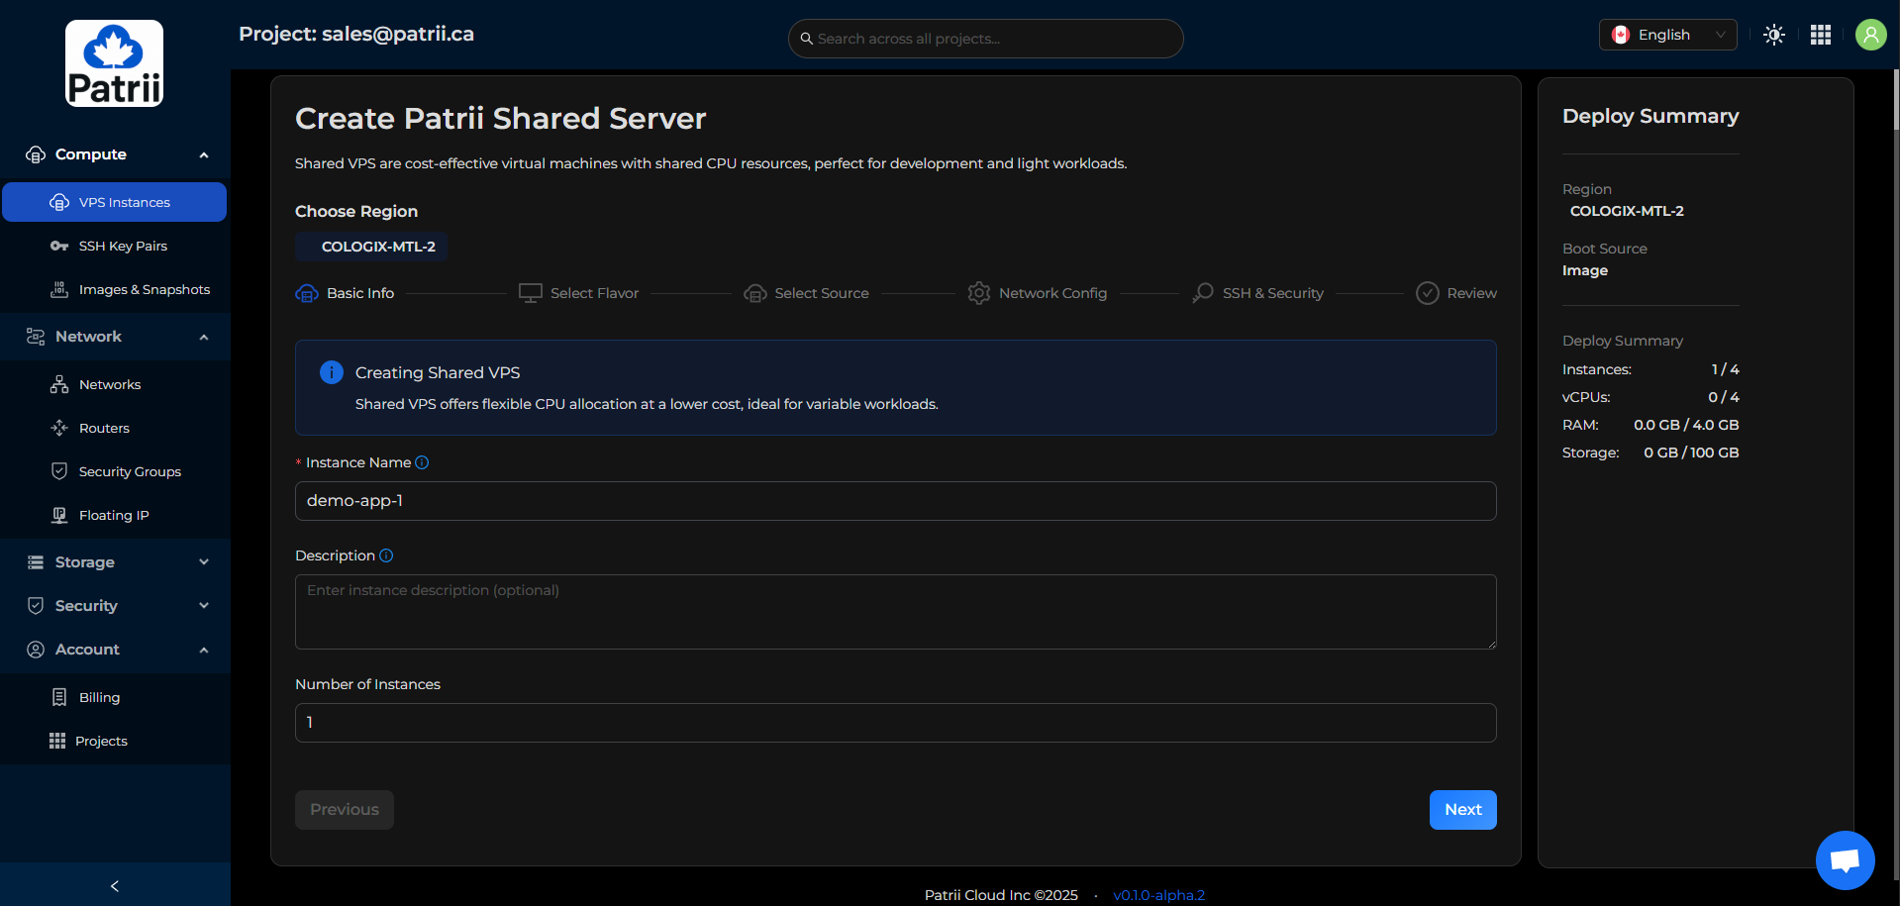The height and width of the screenshot is (906, 1900).
Task: Open the English language dropdown
Action: [1667, 35]
